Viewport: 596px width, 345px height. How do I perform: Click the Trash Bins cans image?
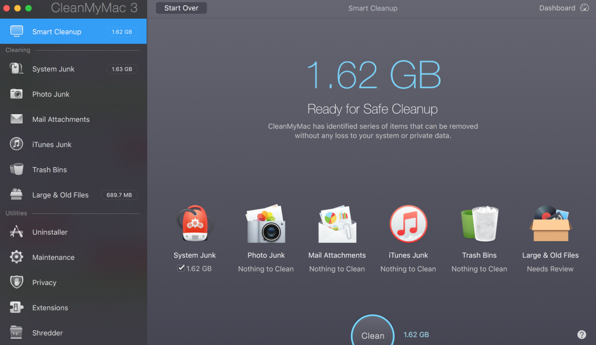click(x=480, y=224)
